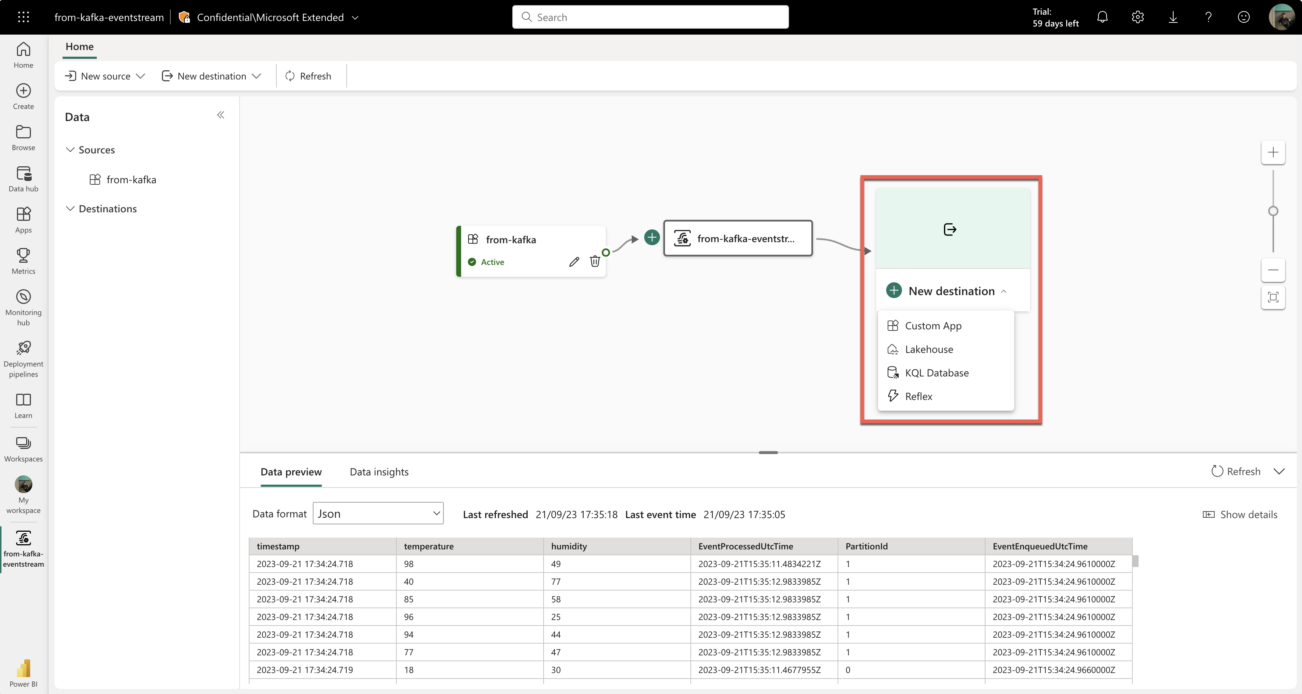Screen dimensions: 1302x694
Task: Delete the from-kafka source with trash icon
Action: (595, 261)
